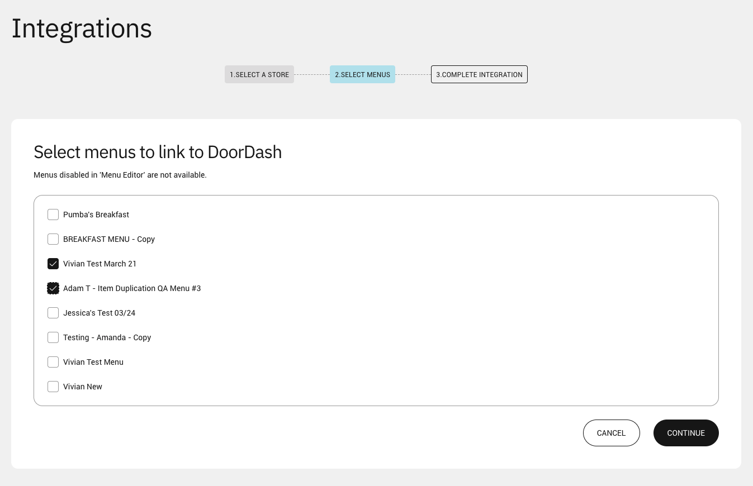The height and width of the screenshot is (486, 753).
Task: Click the "2.SELECT MENUS" step indicator
Action: click(x=362, y=74)
